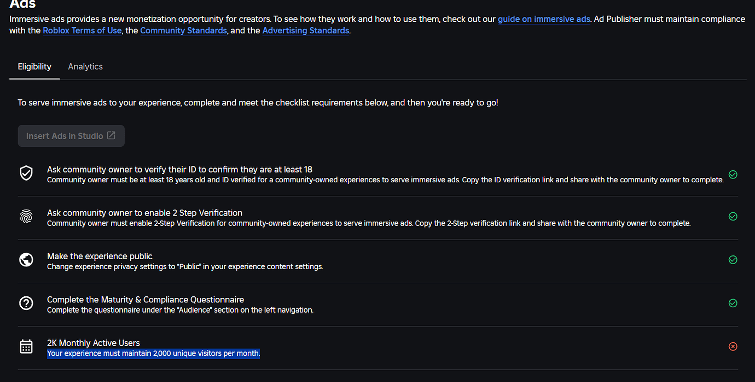Click the highlighted text about 2,000 unique visitors

pyautogui.click(x=153, y=354)
